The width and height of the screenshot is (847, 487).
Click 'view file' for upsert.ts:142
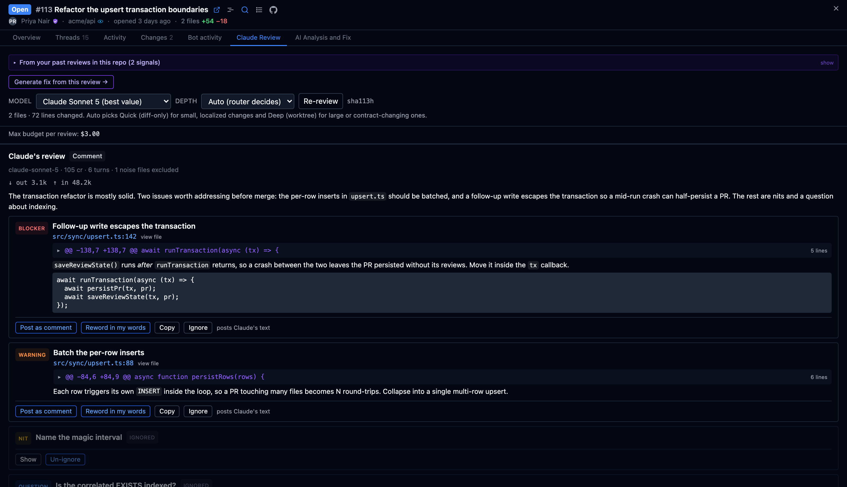pyautogui.click(x=151, y=237)
